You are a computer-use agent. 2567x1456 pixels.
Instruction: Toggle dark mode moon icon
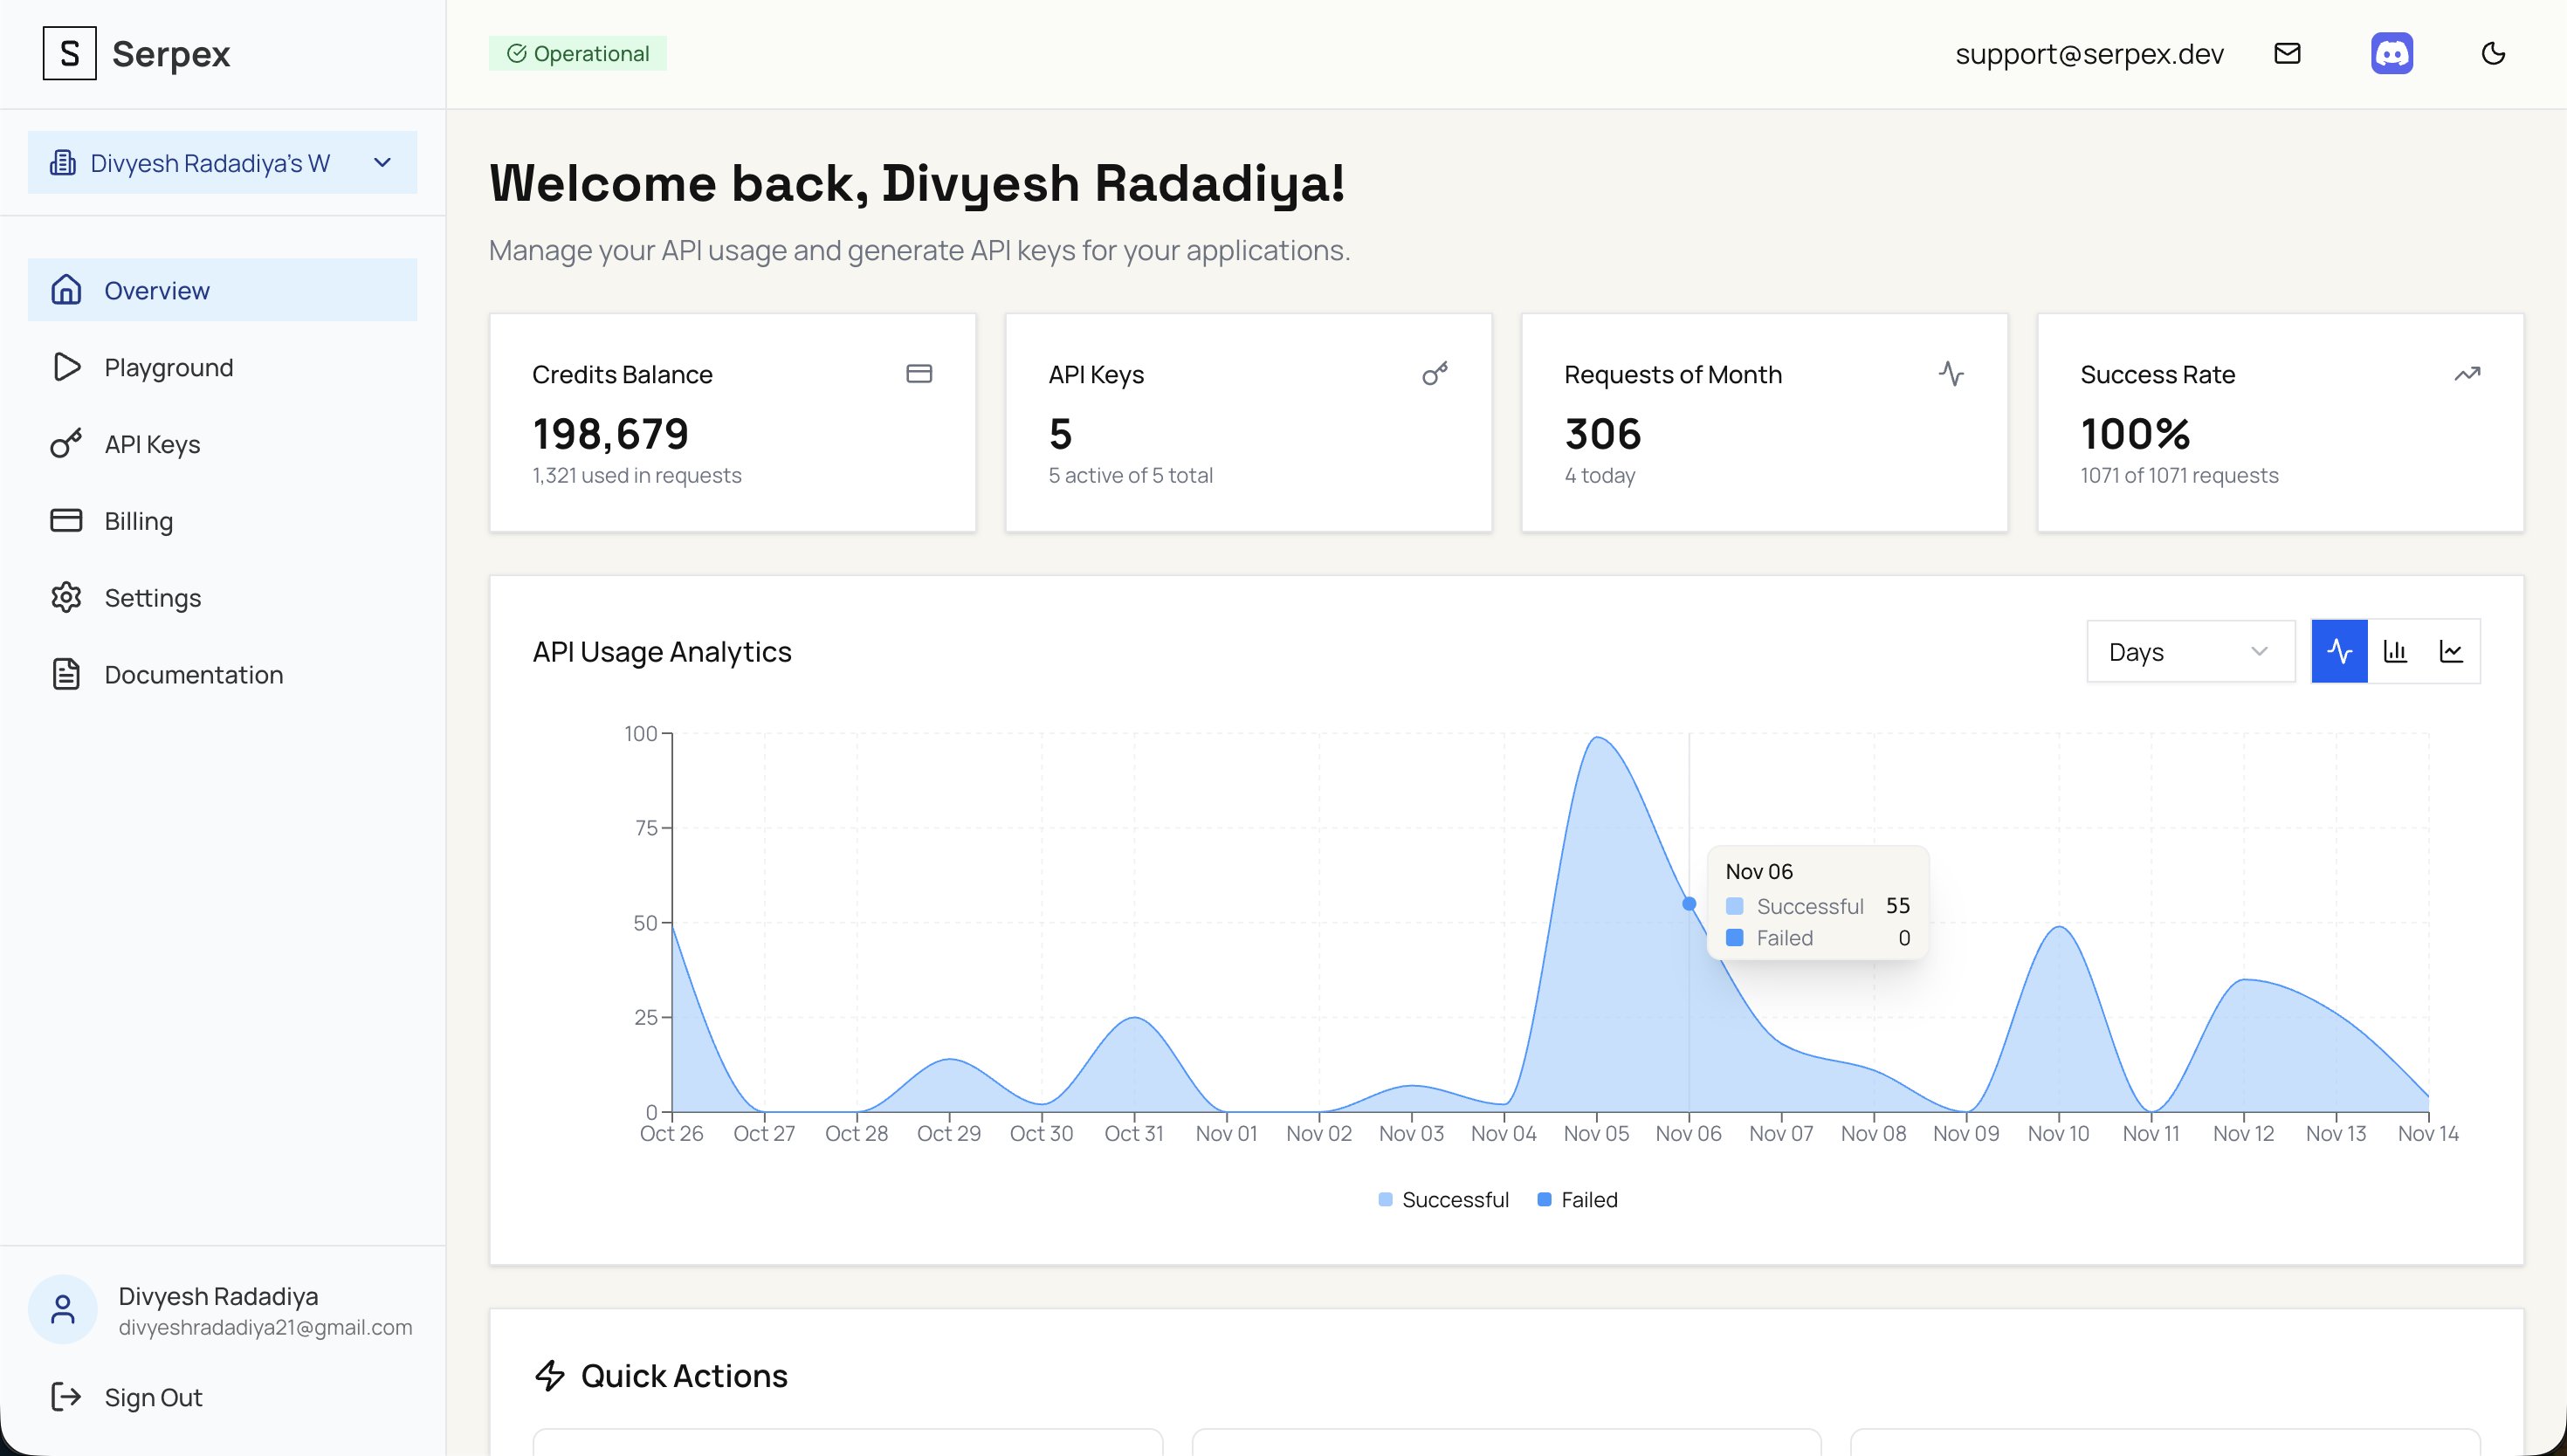click(x=2493, y=53)
